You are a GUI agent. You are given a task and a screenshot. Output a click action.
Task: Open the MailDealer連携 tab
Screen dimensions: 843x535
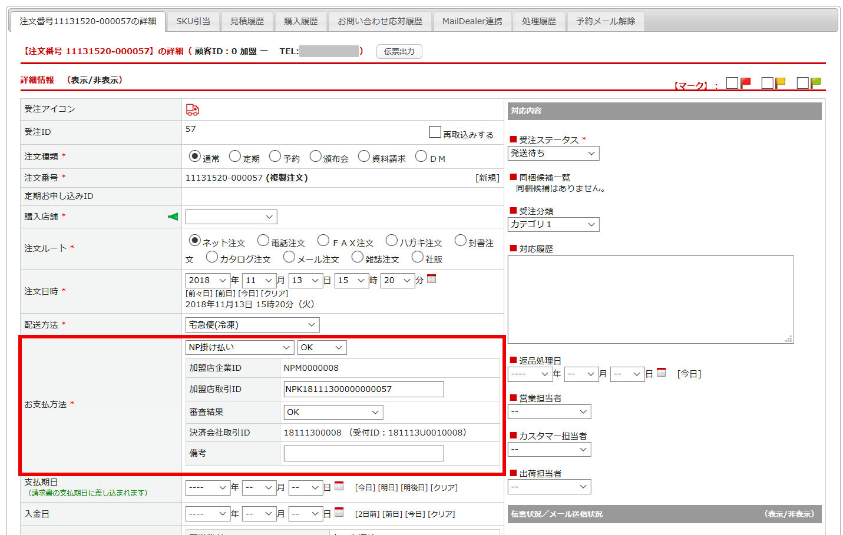click(472, 21)
